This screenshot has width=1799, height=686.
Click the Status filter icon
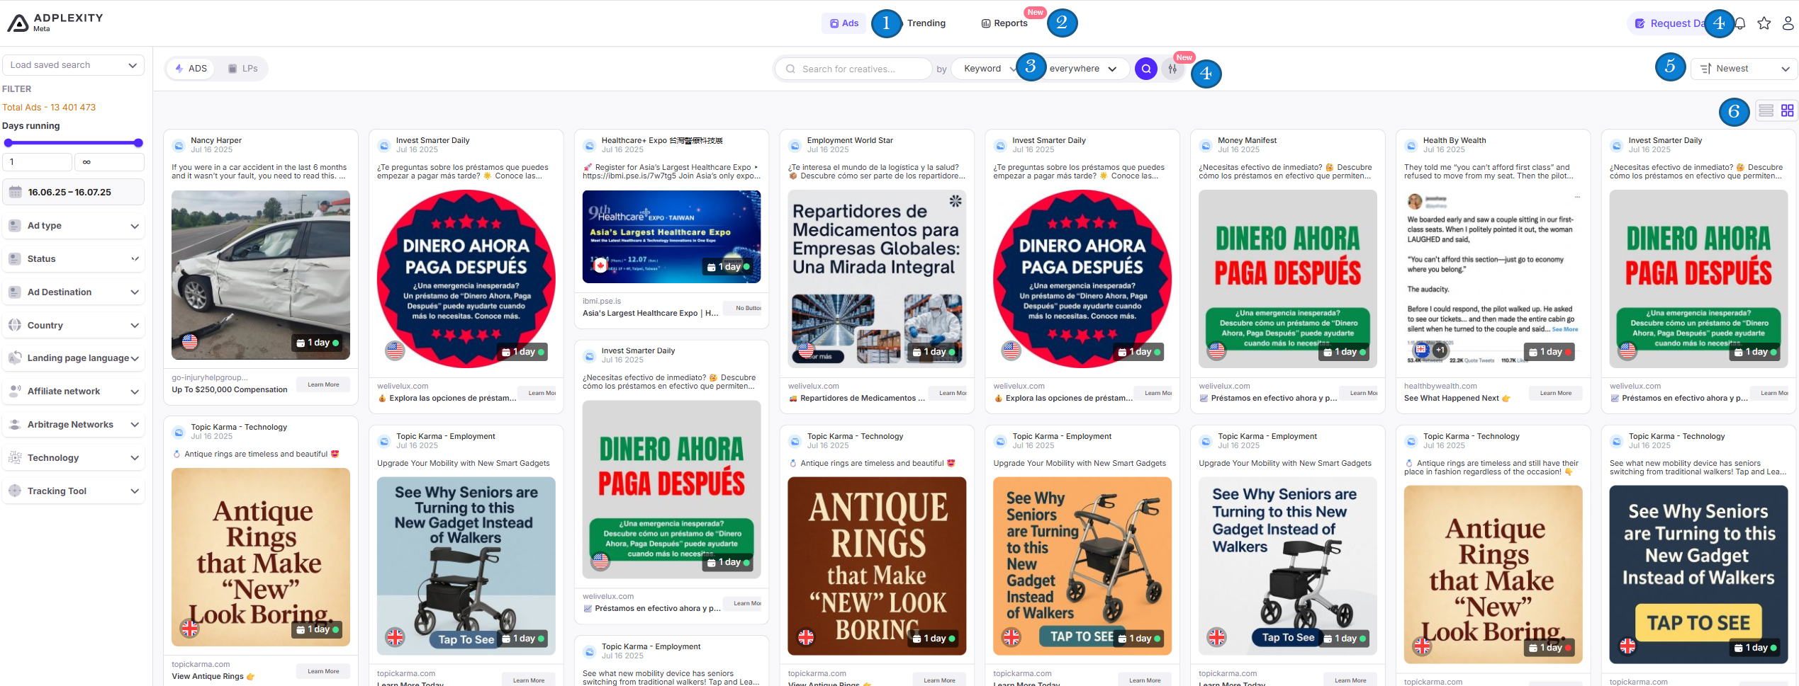pos(15,258)
